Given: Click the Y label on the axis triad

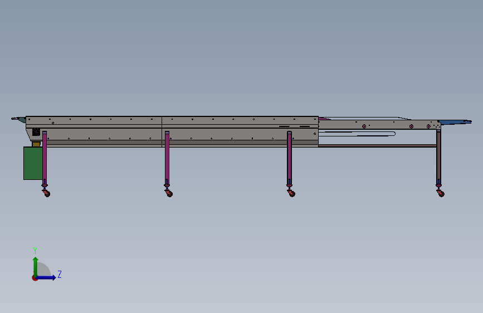Looking at the screenshot, I should click(x=35, y=250).
